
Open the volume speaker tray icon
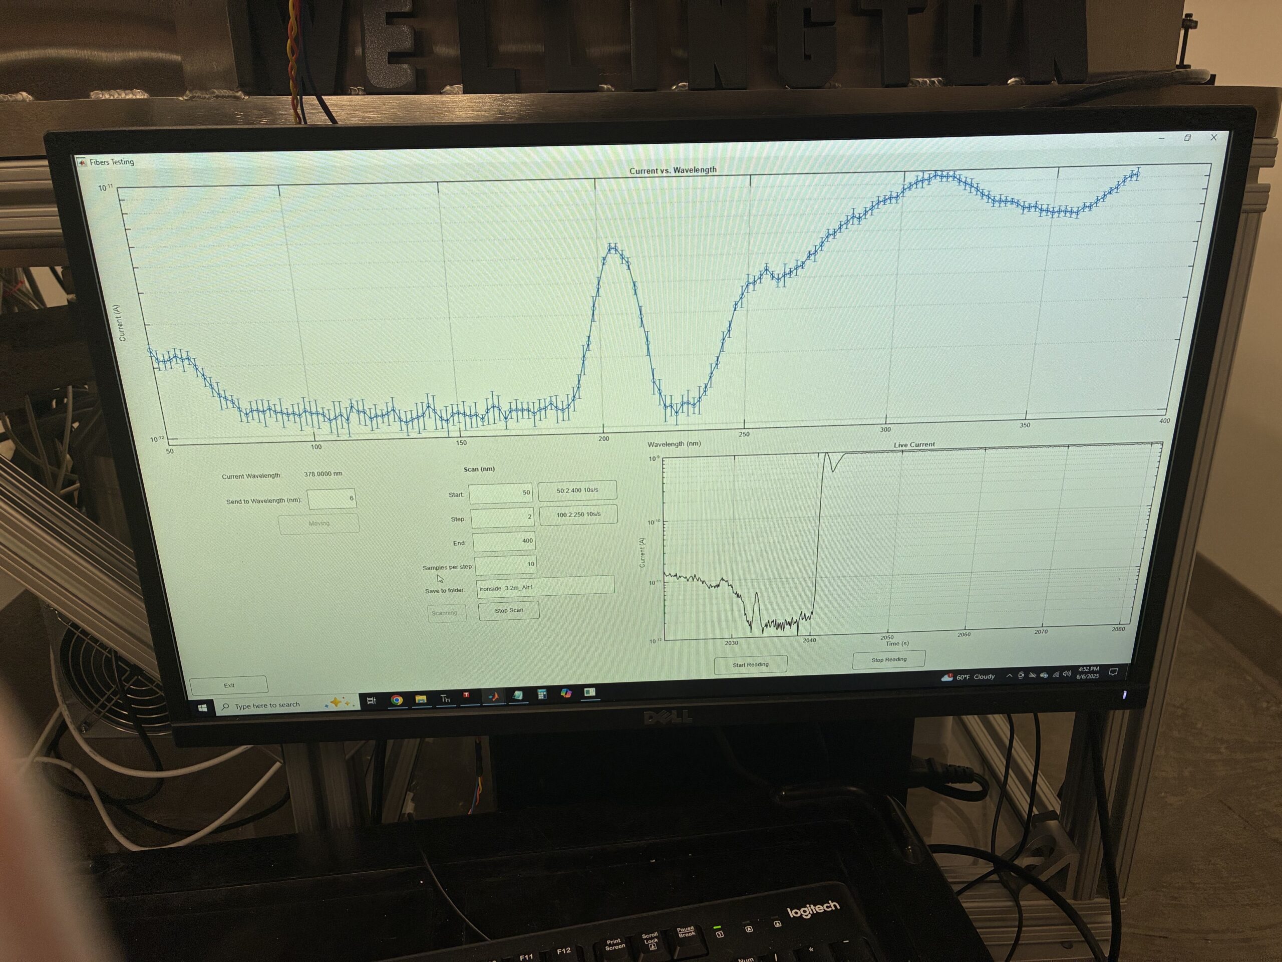coord(1068,674)
